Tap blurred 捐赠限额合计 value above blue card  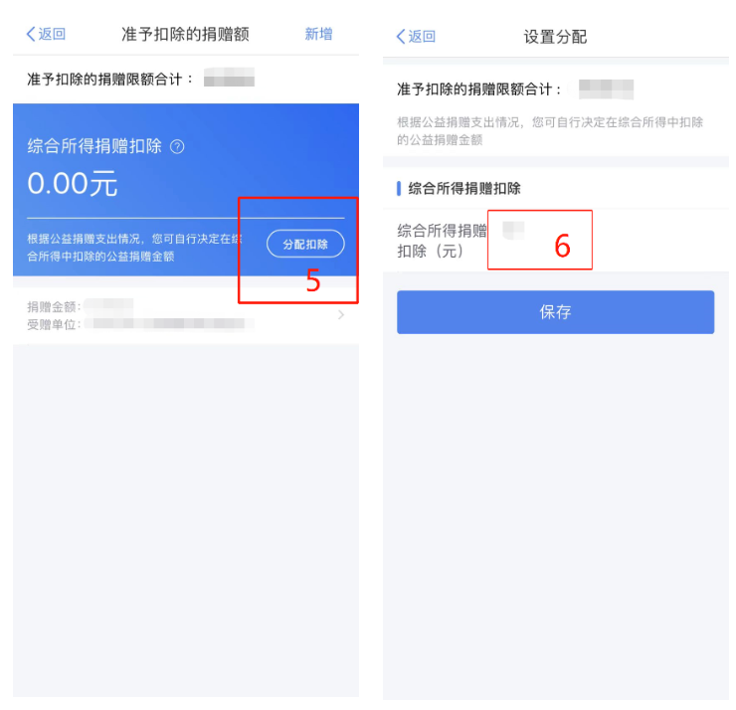229,78
